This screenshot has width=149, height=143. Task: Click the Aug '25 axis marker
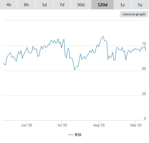(x=99, y=125)
